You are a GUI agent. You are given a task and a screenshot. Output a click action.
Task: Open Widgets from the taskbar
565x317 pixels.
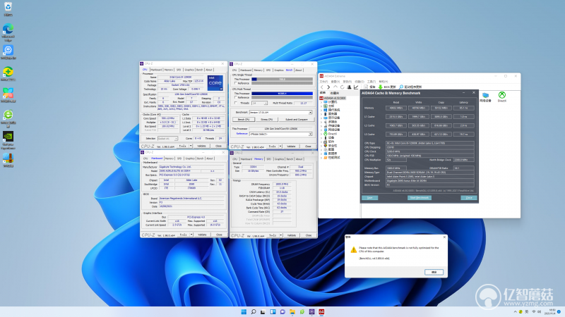[273, 311]
